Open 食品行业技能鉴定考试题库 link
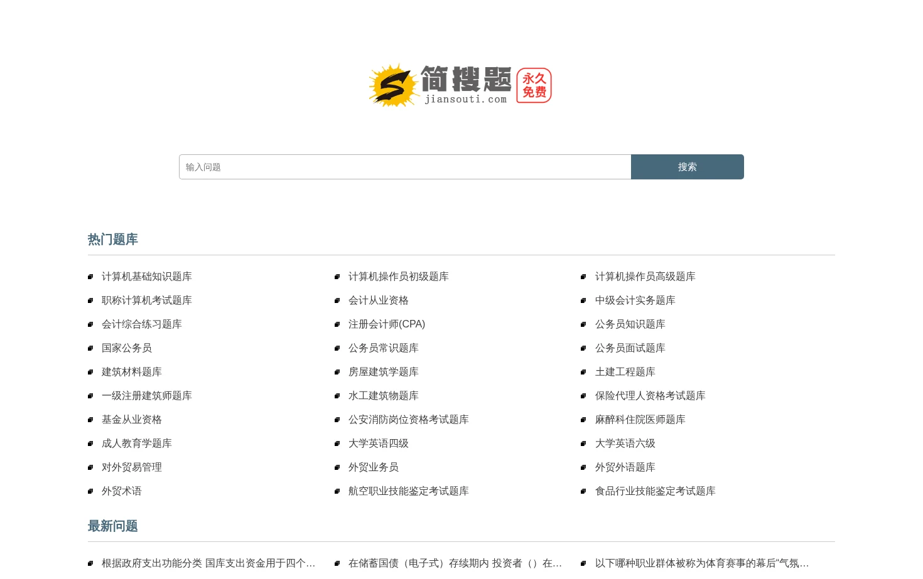This screenshot has width=923, height=579. point(656,491)
